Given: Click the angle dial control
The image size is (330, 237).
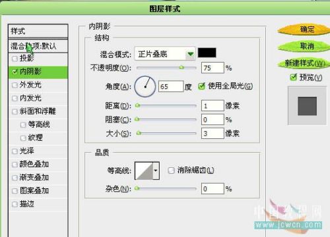Looking at the screenshot, I should coord(145,87).
